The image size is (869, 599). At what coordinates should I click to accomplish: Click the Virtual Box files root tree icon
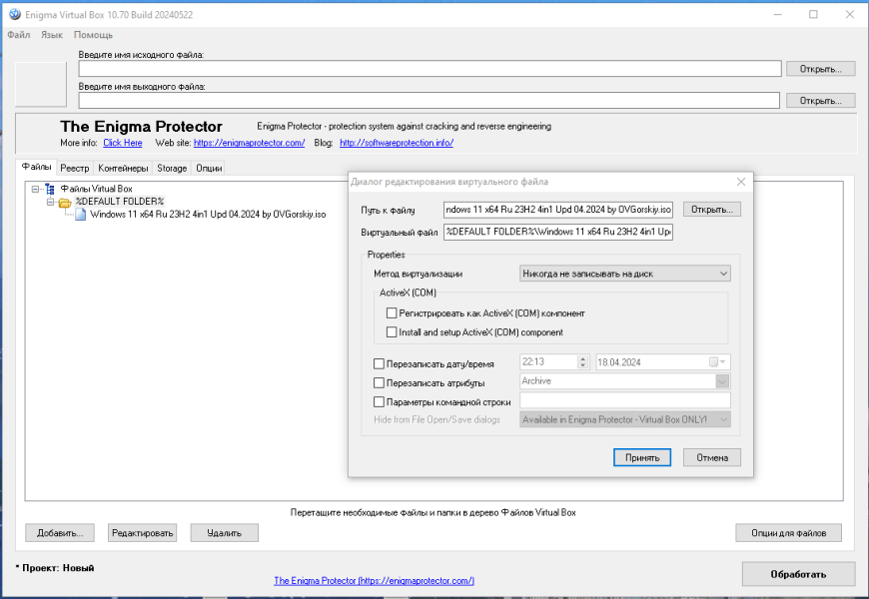[50, 189]
